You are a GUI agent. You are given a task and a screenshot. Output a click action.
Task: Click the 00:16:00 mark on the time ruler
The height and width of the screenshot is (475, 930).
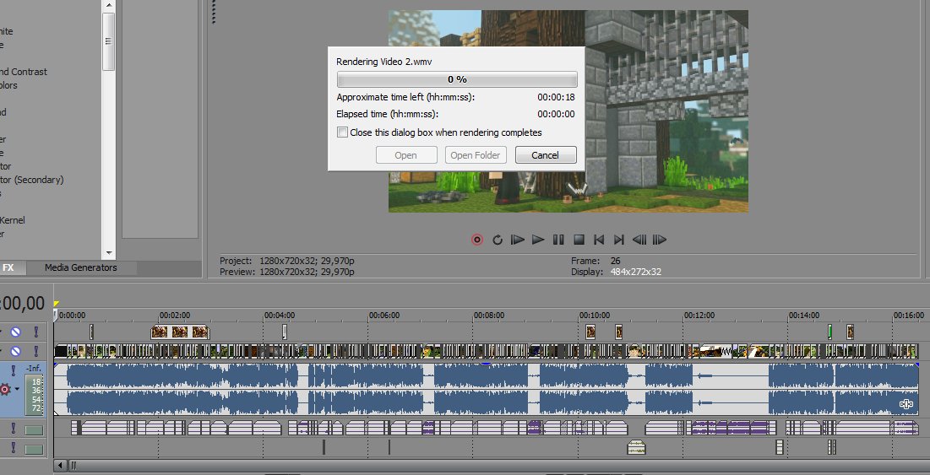coord(909,316)
